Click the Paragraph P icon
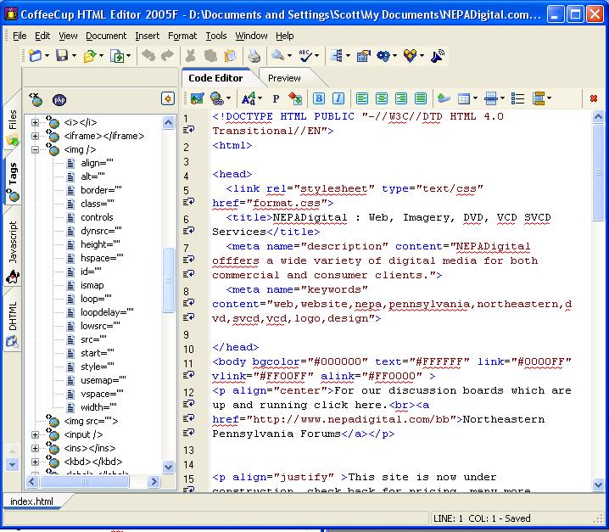609x532 pixels. click(276, 98)
